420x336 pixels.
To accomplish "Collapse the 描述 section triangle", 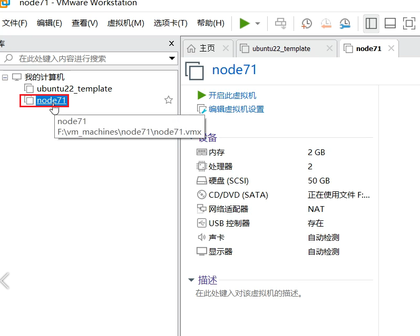I will pyautogui.click(x=191, y=280).
